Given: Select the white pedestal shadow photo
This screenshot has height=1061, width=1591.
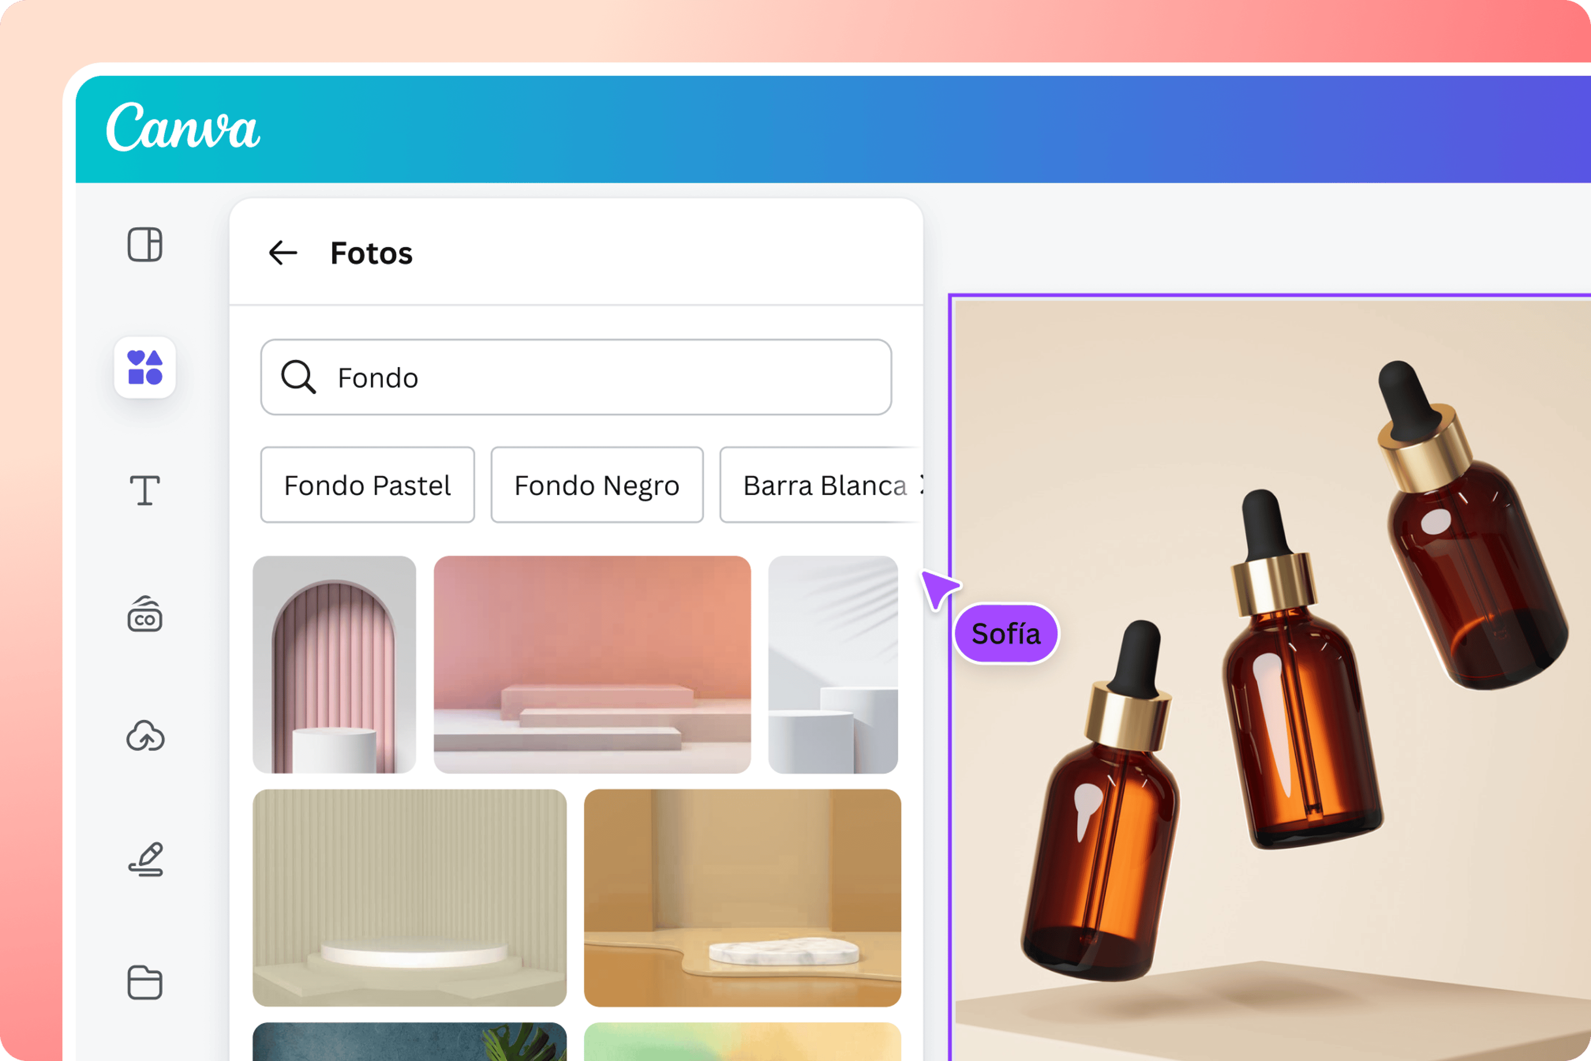Looking at the screenshot, I should tap(834, 664).
